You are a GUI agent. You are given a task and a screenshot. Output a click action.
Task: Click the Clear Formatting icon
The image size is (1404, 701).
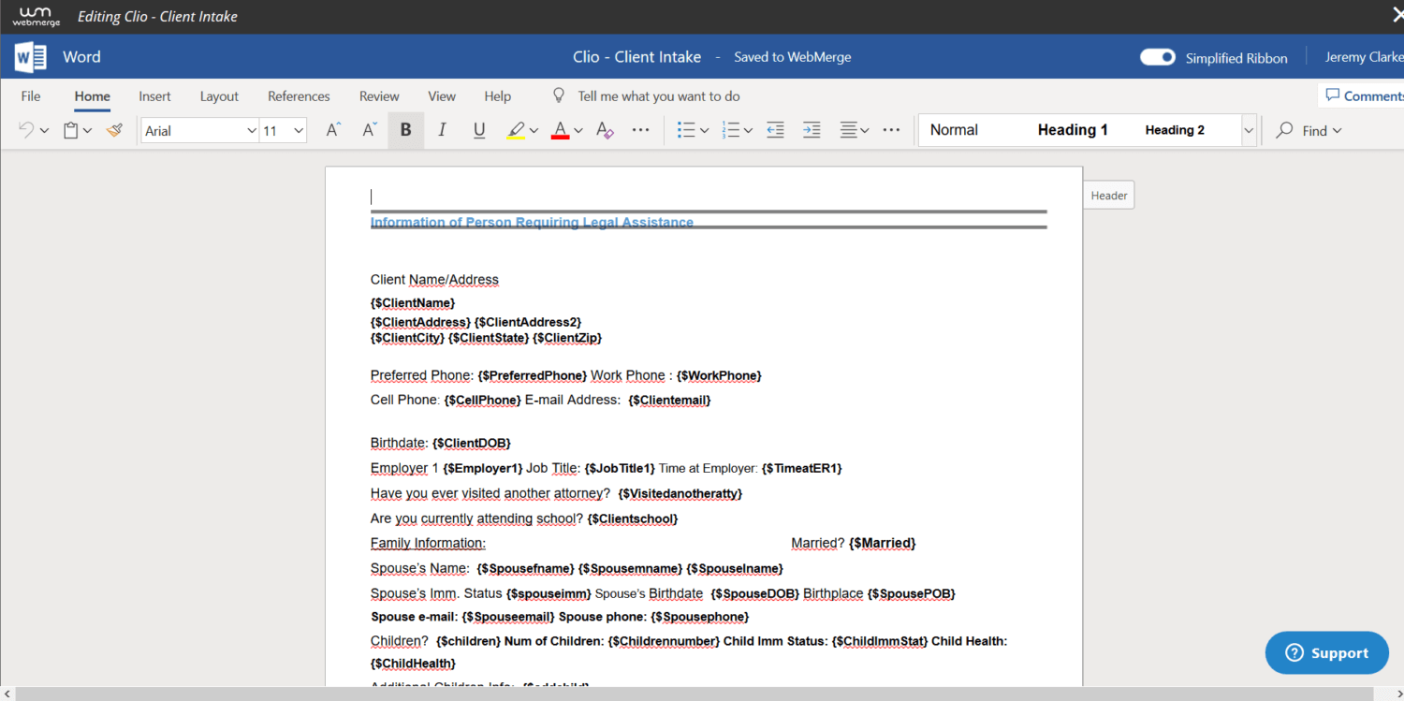point(605,130)
